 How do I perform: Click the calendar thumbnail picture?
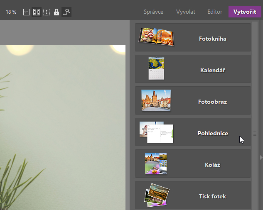[x=156, y=68]
